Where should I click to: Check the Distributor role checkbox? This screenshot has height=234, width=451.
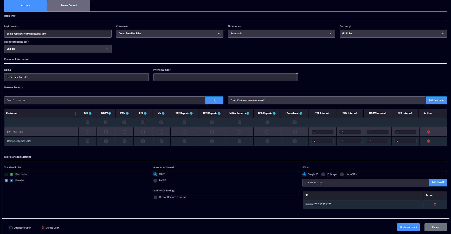pos(6,174)
